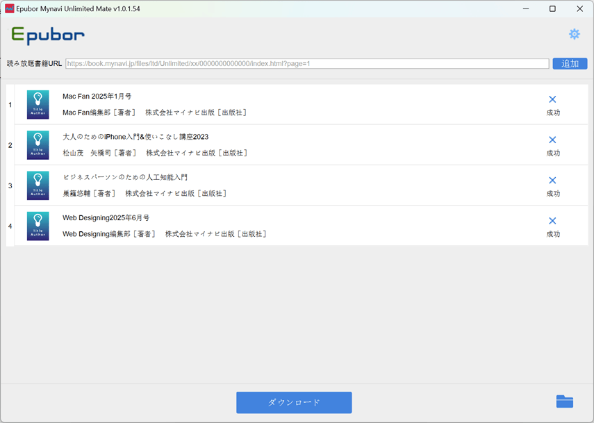Select the 人工知能入門 cover thumbnail
Screen dimensions: 594x423
pyautogui.click(x=38, y=185)
